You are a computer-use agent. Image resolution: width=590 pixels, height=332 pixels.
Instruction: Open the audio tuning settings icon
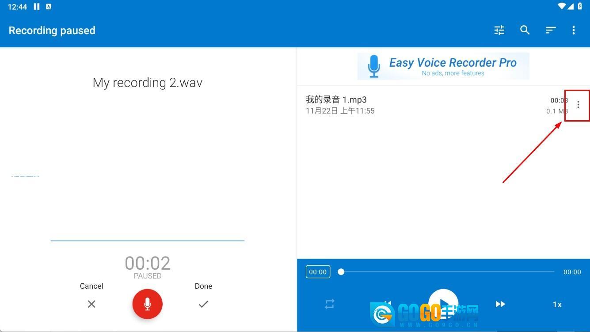pyautogui.click(x=499, y=30)
